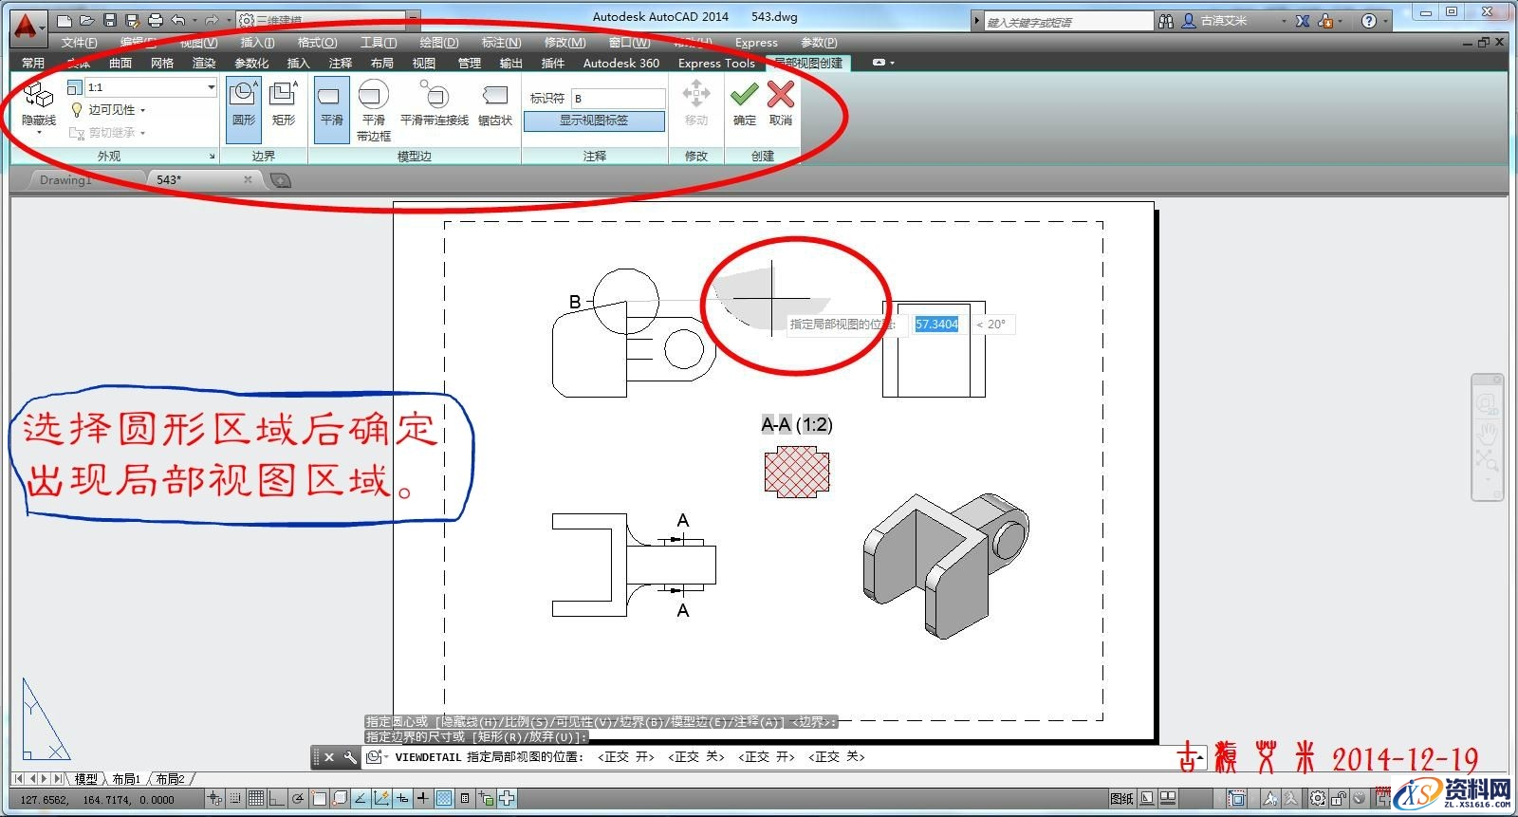The width and height of the screenshot is (1518, 817).
Task: Toggle show view label (显示视图标签) button
Action: (x=594, y=121)
